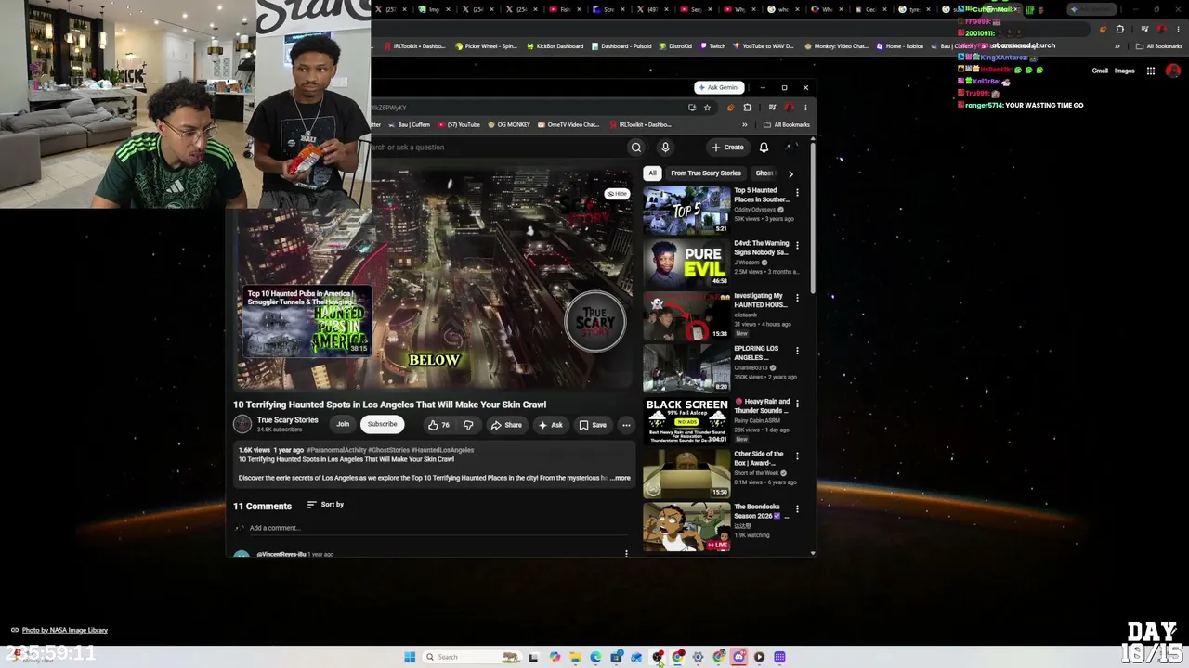Open the Sort by comments dropdown

325,505
